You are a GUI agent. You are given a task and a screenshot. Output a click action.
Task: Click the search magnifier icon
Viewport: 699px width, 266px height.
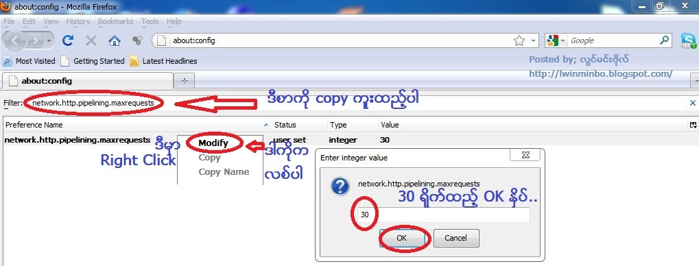(664, 40)
